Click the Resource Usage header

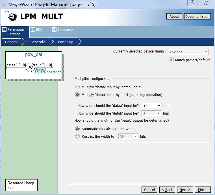pyautogui.click(x=21, y=183)
